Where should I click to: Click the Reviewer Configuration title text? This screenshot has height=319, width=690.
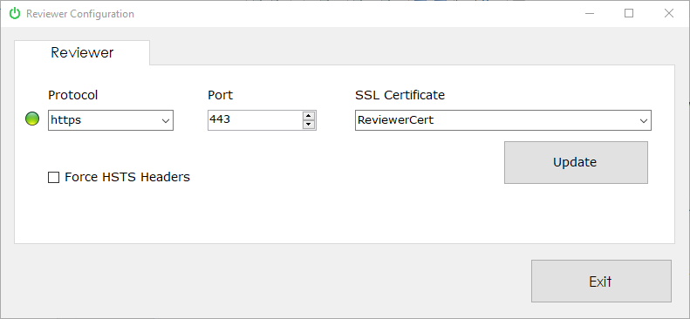click(80, 14)
